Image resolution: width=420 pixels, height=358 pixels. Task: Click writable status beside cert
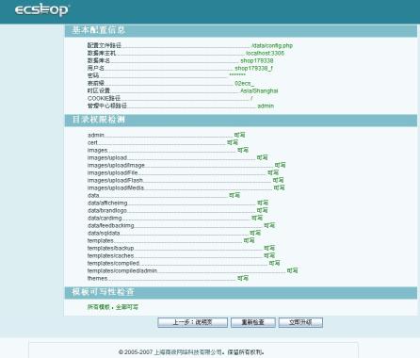(x=233, y=142)
